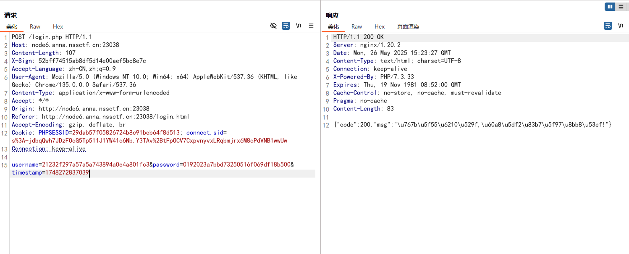Open the response Hex tab
The image size is (629, 254).
[x=380, y=26]
